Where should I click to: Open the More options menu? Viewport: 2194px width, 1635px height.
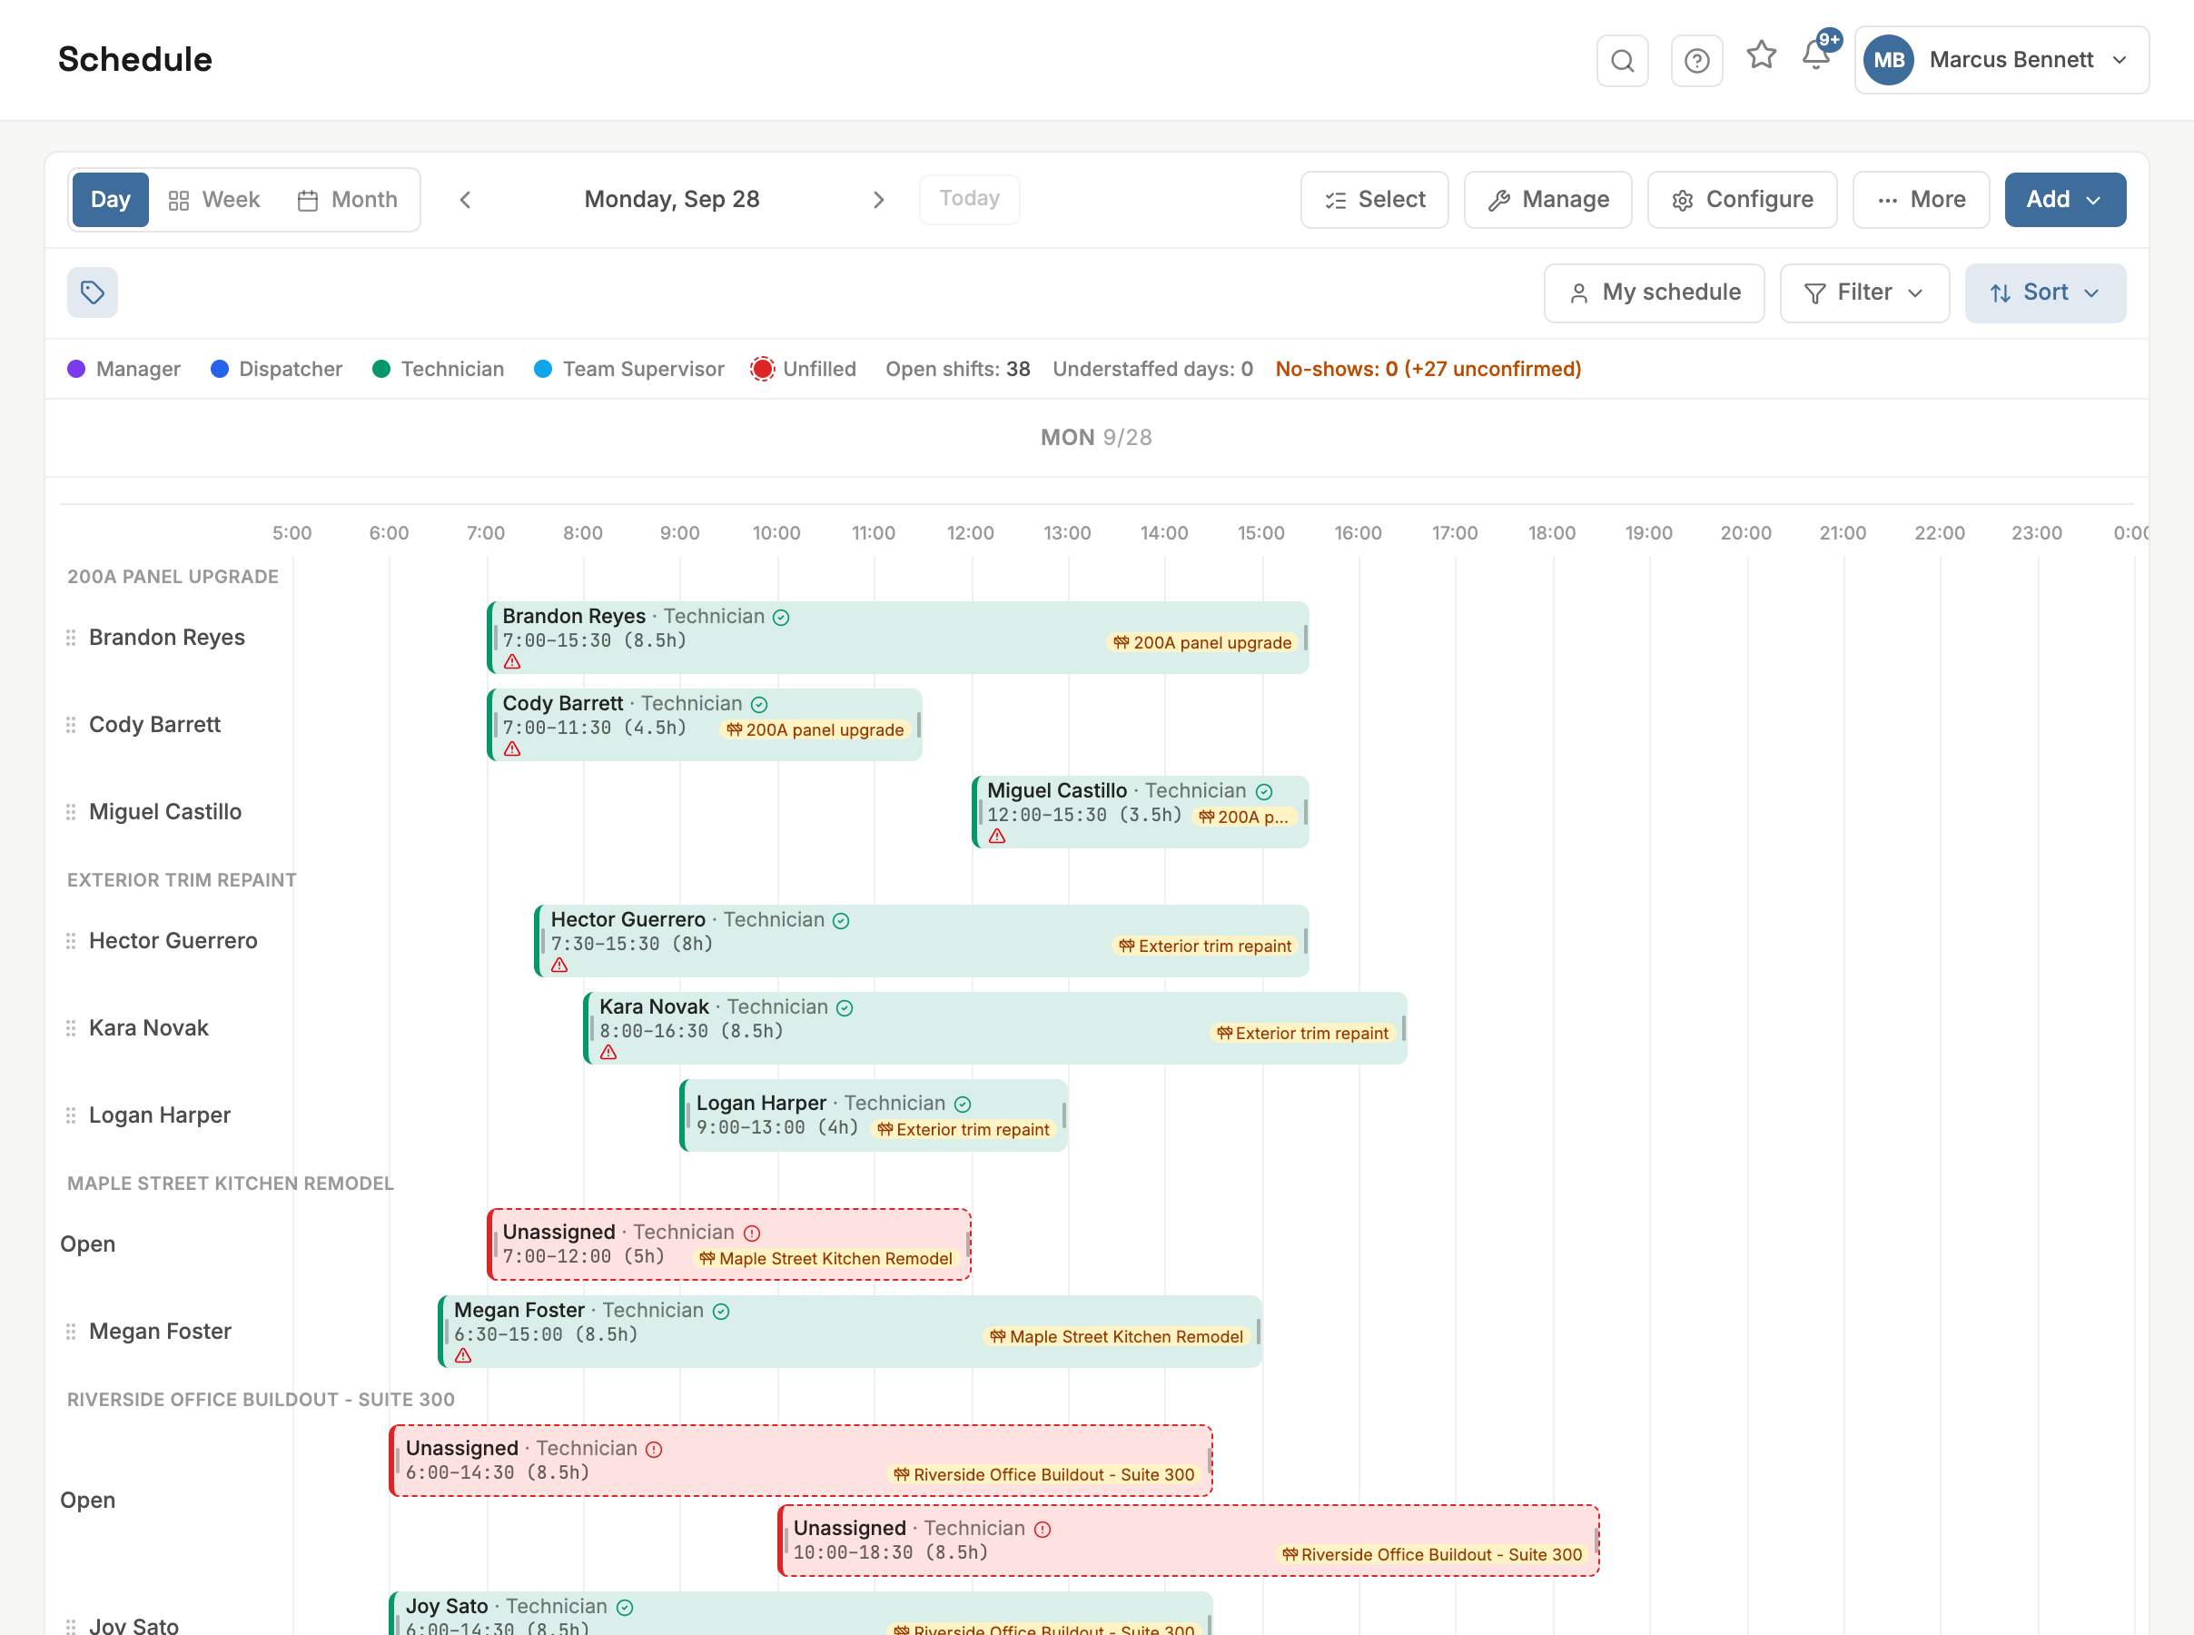[1920, 200]
